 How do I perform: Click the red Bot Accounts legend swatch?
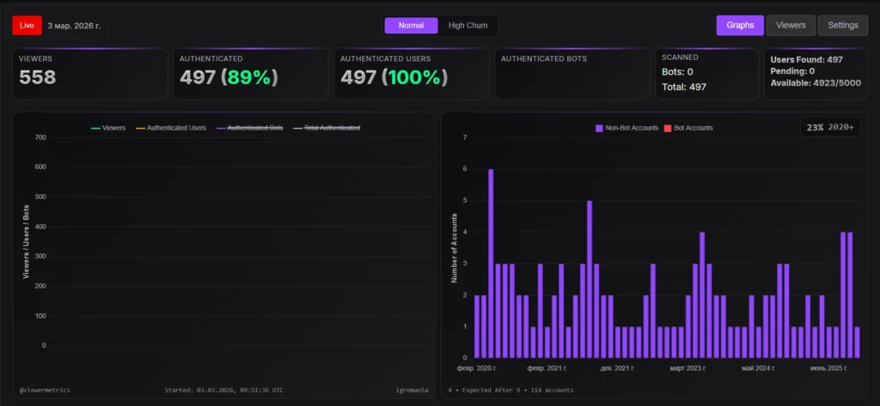pyautogui.click(x=668, y=128)
